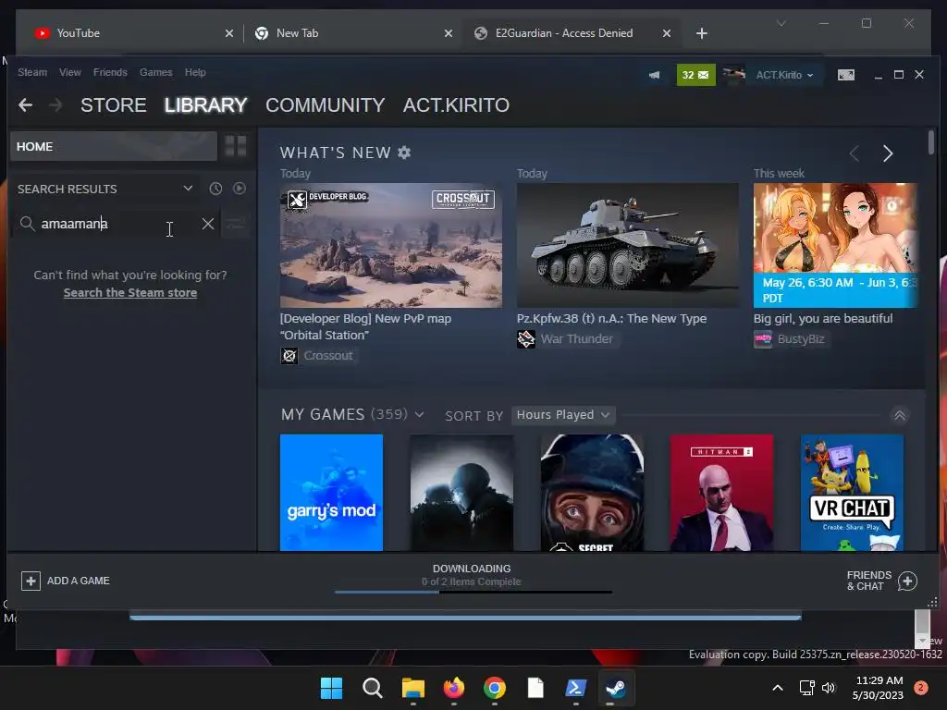Image resolution: width=947 pixels, height=710 pixels.
Task: Expand the Search Results dropdown
Action: tap(188, 189)
